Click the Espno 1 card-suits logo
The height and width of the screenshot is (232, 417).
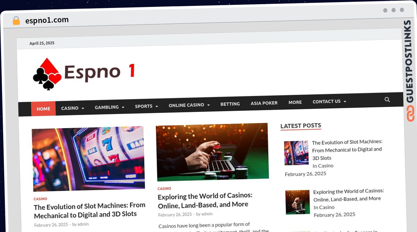(83, 73)
